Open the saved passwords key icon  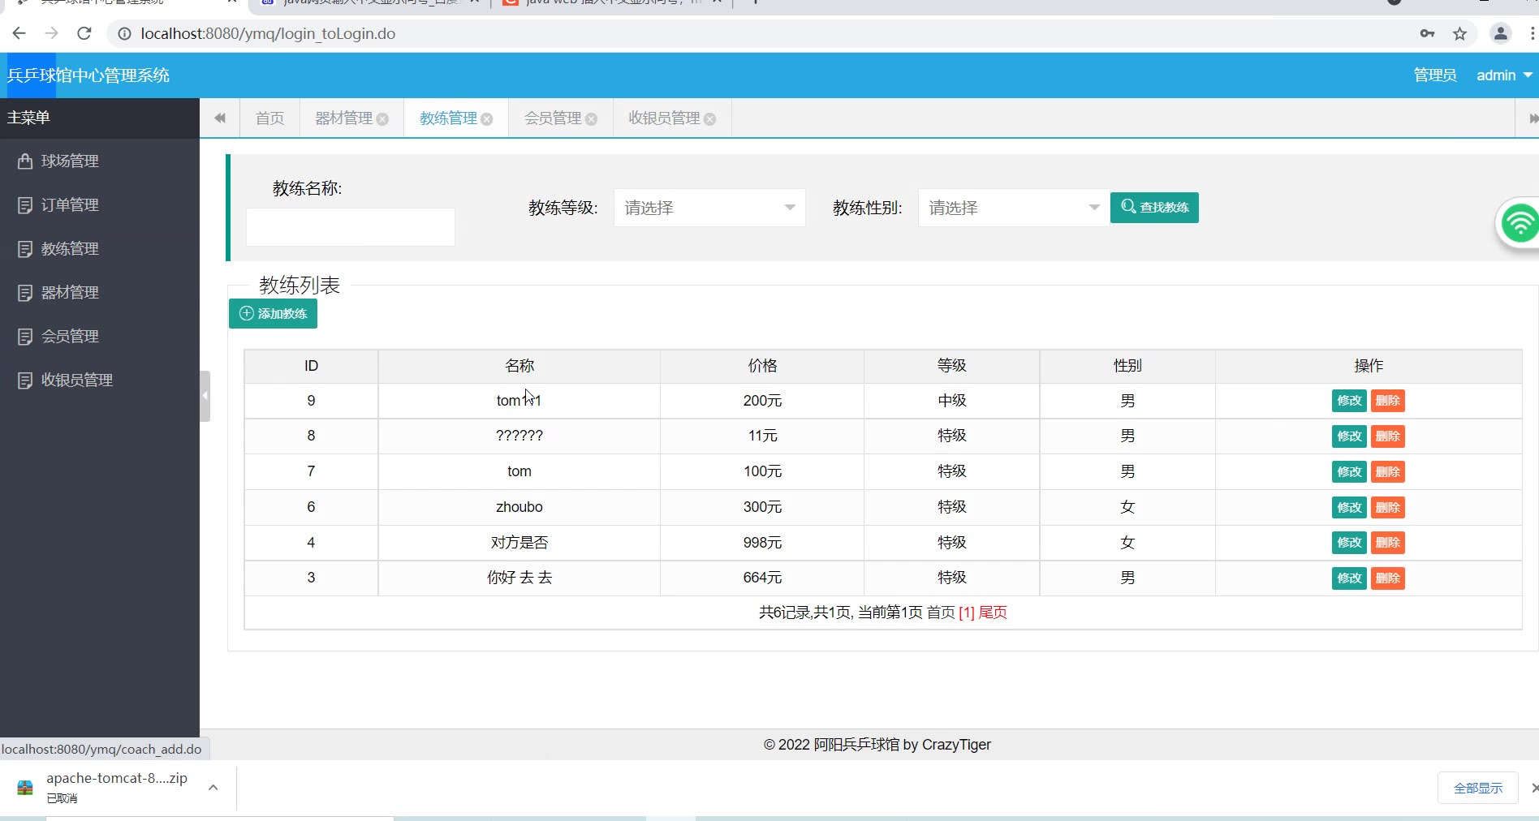click(1428, 33)
